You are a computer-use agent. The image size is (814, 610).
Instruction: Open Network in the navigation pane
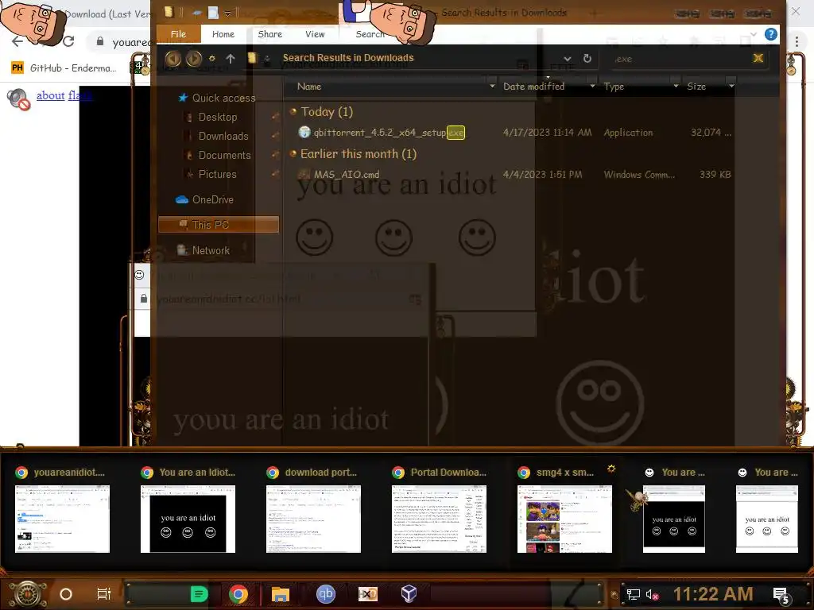pyautogui.click(x=203, y=250)
